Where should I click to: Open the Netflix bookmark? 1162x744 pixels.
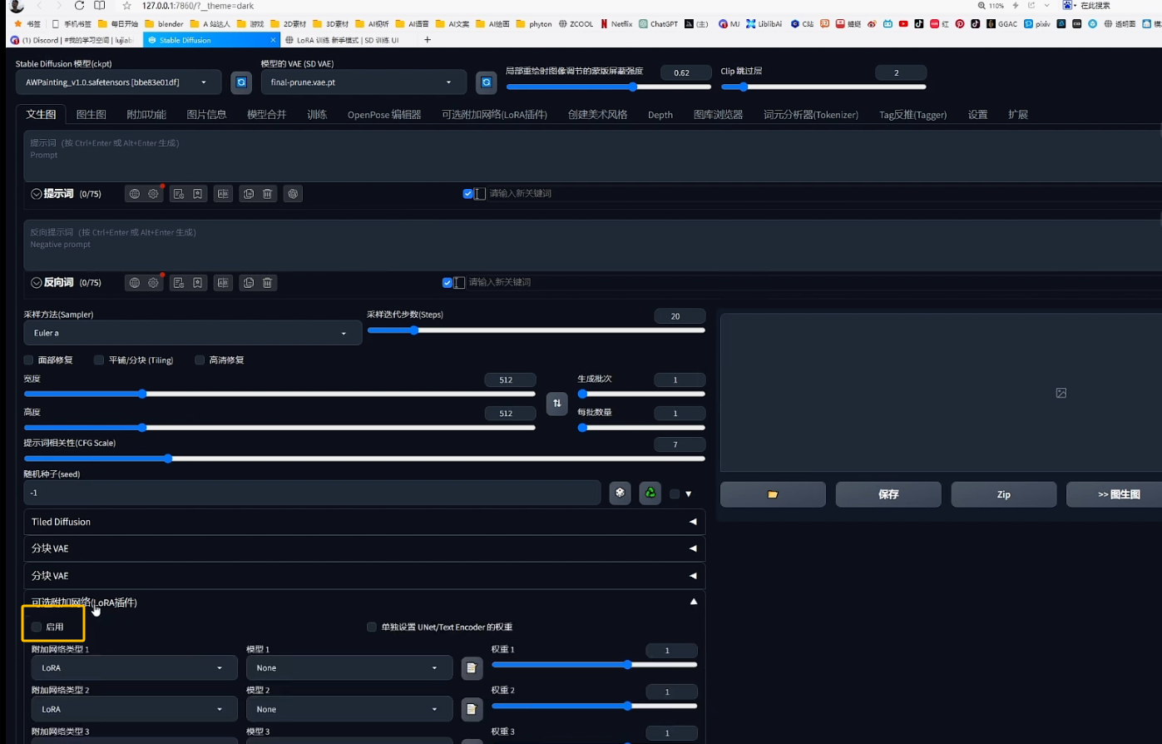(616, 24)
